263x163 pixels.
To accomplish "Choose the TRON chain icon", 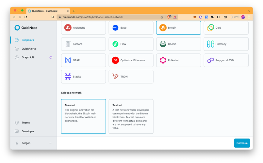I will [x=115, y=77].
